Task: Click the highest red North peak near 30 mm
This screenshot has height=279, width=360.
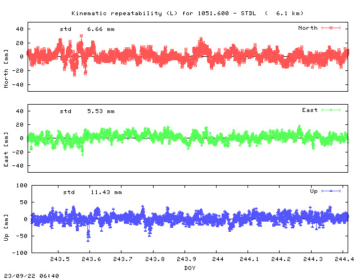Action: tap(81, 36)
